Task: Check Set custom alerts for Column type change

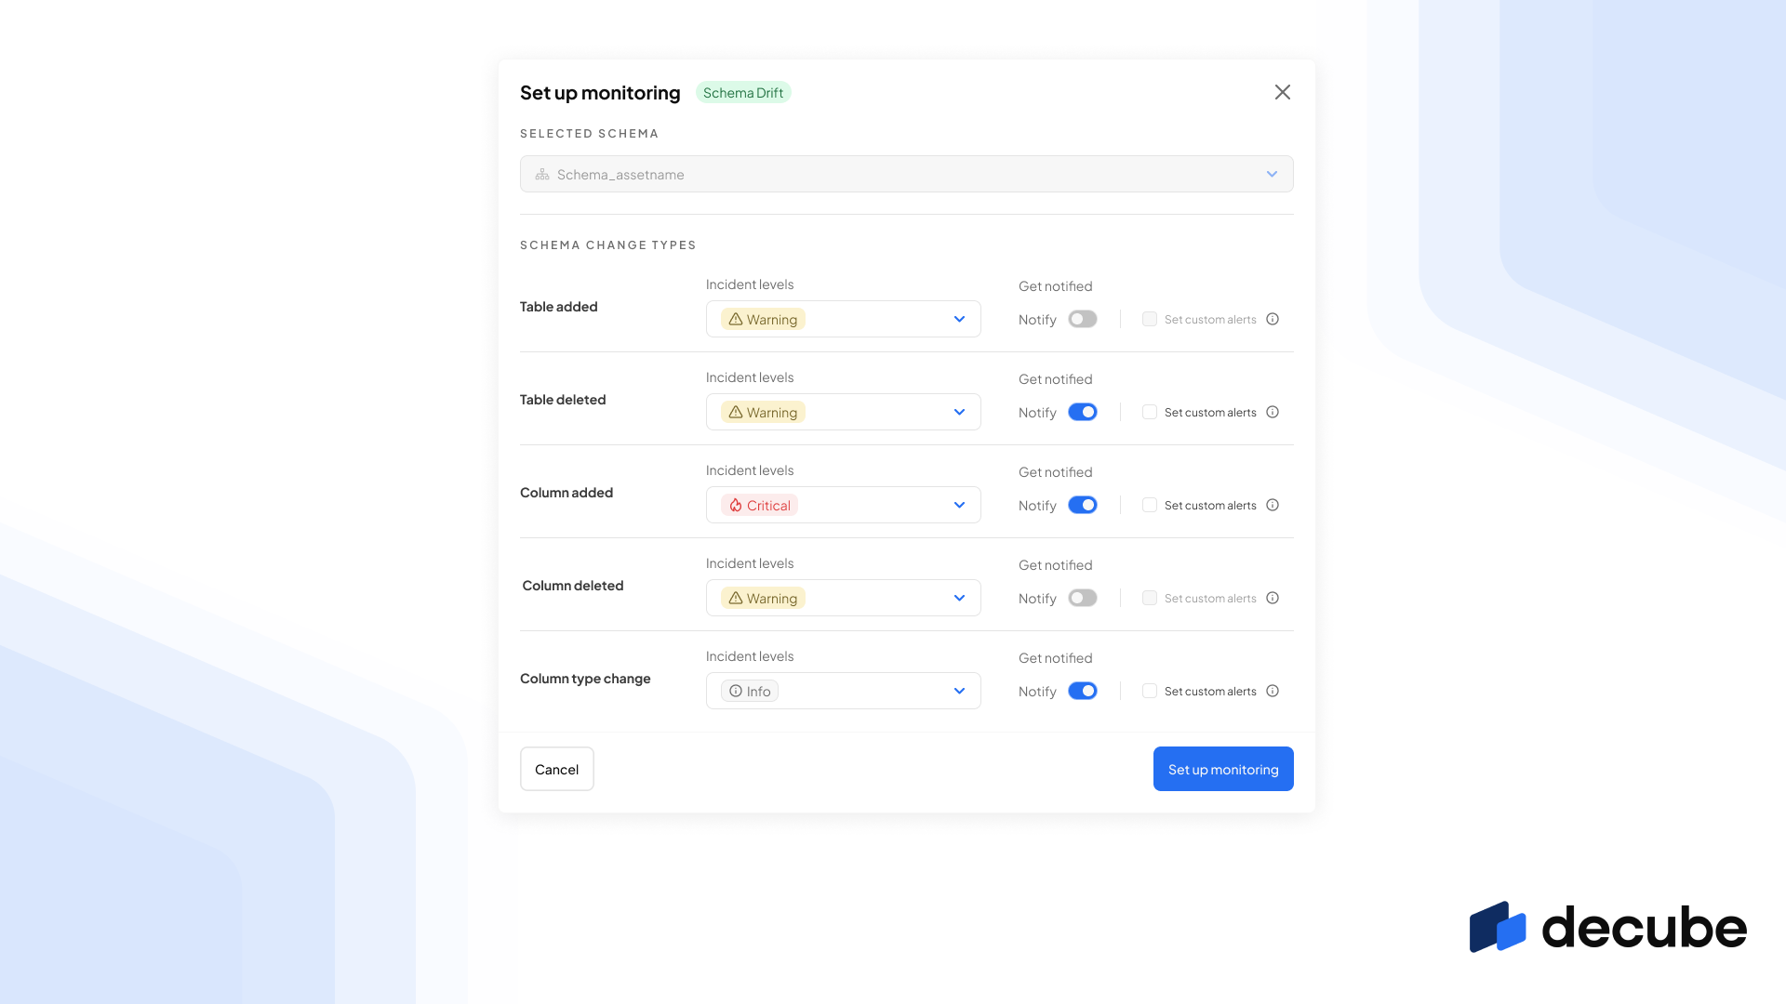Action: pyautogui.click(x=1150, y=691)
